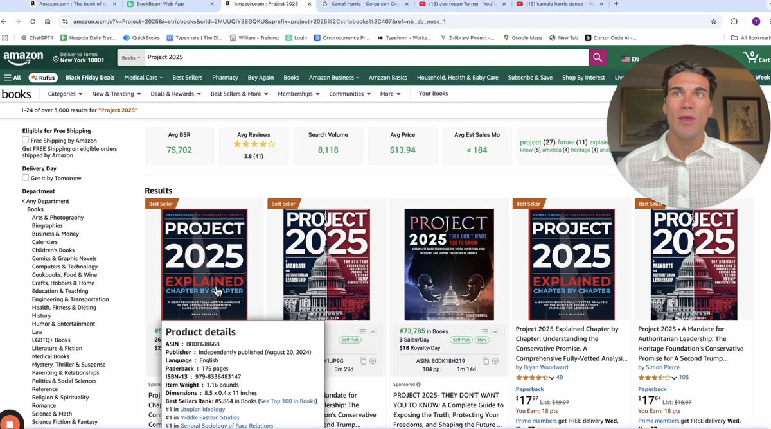Viewport: 771px width, 429px height.
Task: Click the Chrome profile avatar
Action: click(756, 21)
